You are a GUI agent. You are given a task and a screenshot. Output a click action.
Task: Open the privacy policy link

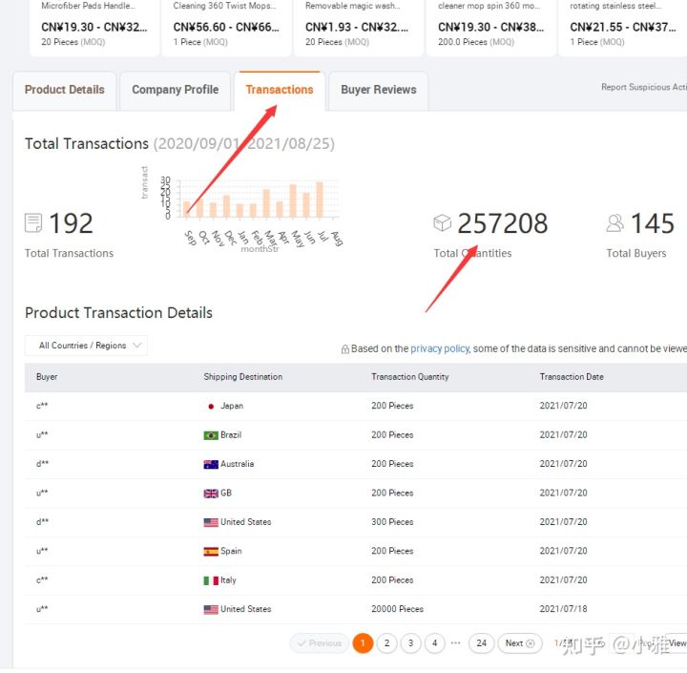coord(440,349)
